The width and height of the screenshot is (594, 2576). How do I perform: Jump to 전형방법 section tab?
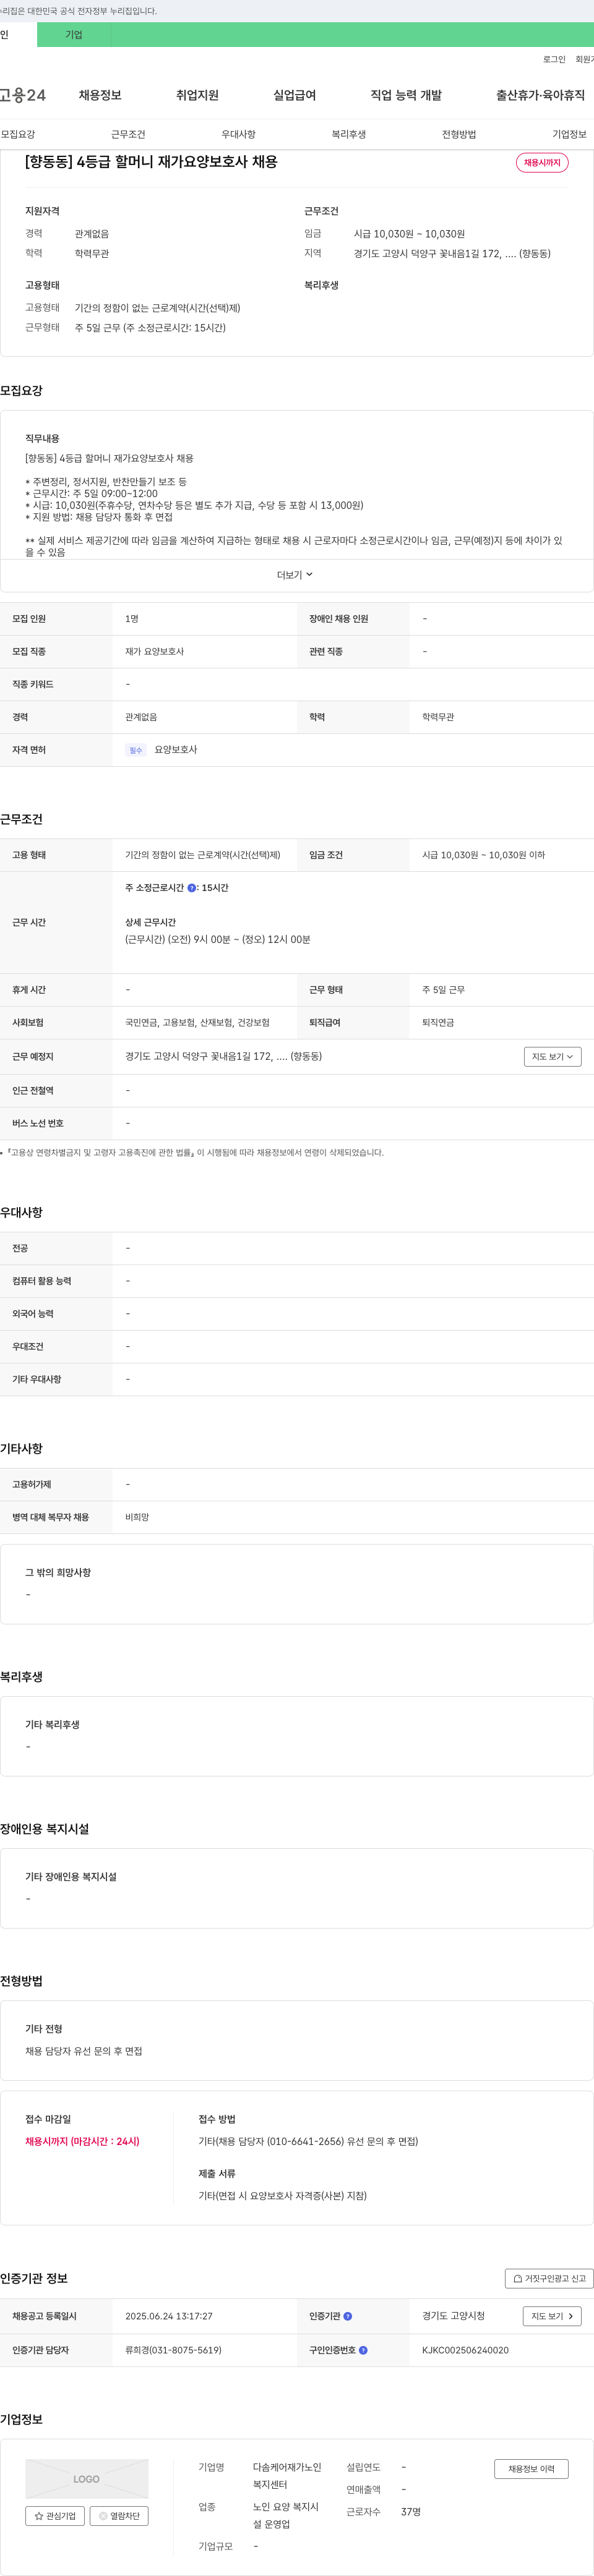click(459, 134)
